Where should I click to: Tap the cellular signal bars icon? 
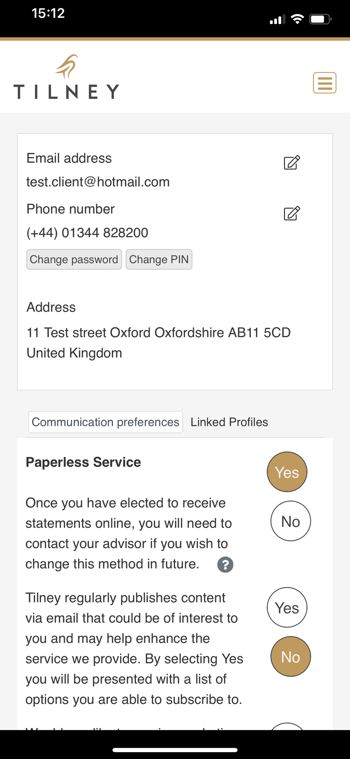tap(277, 19)
